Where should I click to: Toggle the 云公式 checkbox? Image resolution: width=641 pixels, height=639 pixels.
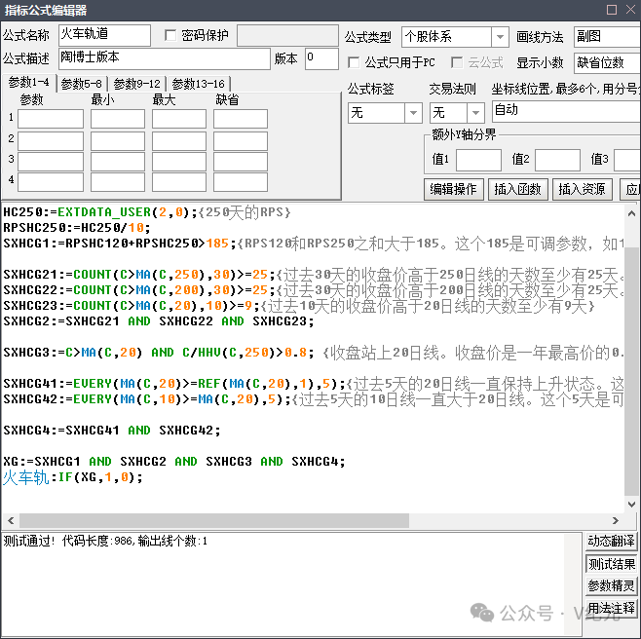pyautogui.click(x=457, y=62)
